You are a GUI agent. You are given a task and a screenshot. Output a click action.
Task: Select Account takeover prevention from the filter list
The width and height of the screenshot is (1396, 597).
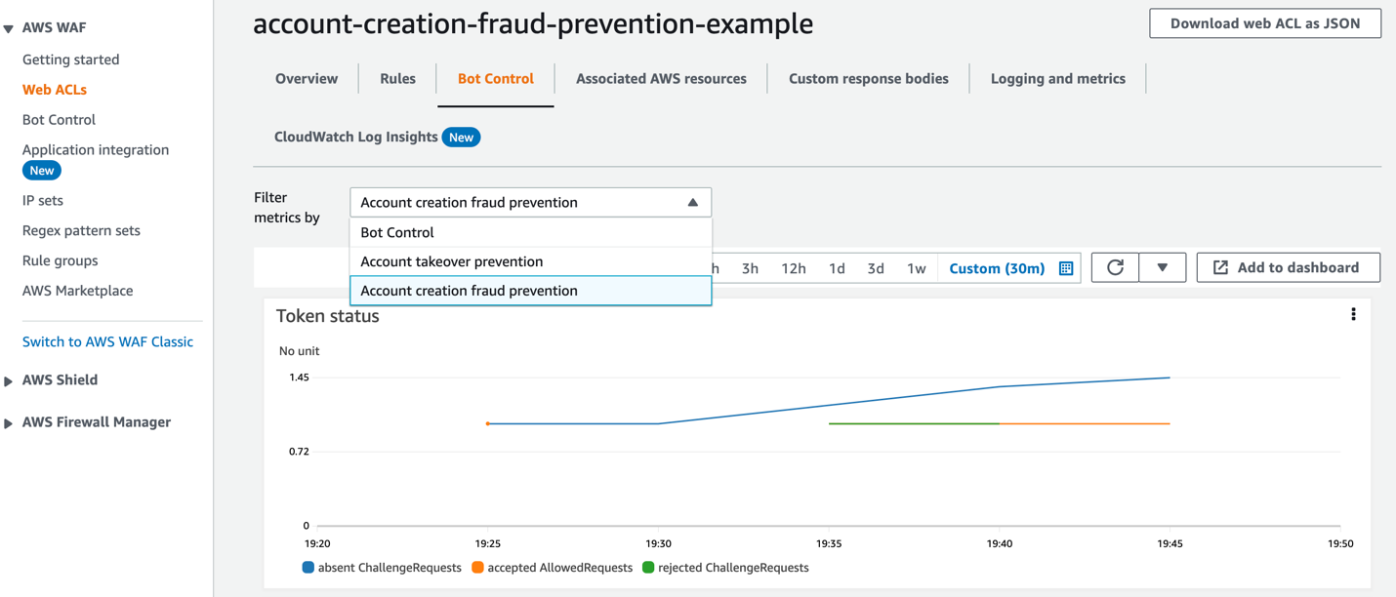point(450,261)
